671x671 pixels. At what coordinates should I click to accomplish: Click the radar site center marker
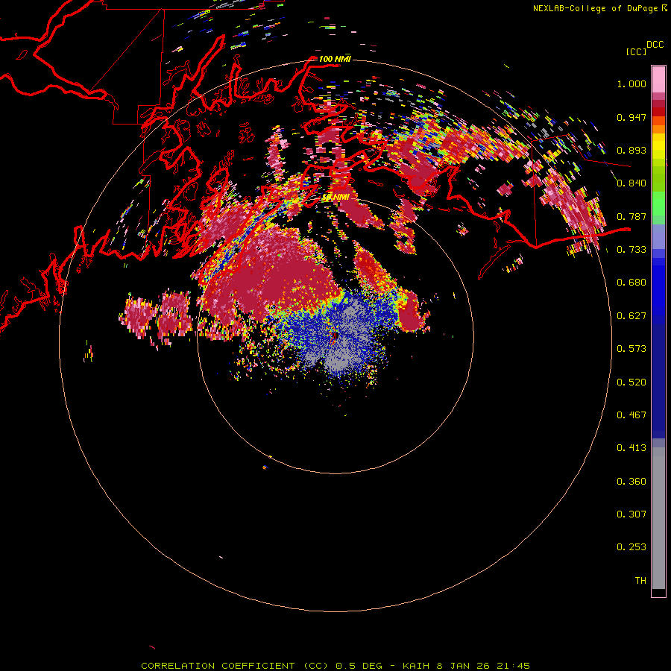coord(335,337)
